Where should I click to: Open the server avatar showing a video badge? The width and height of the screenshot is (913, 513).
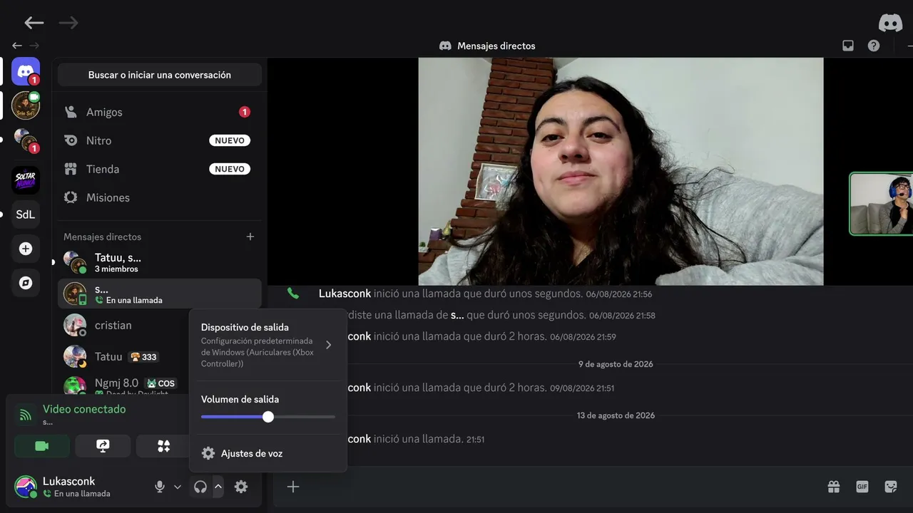pyautogui.click(x=26, y=105)
